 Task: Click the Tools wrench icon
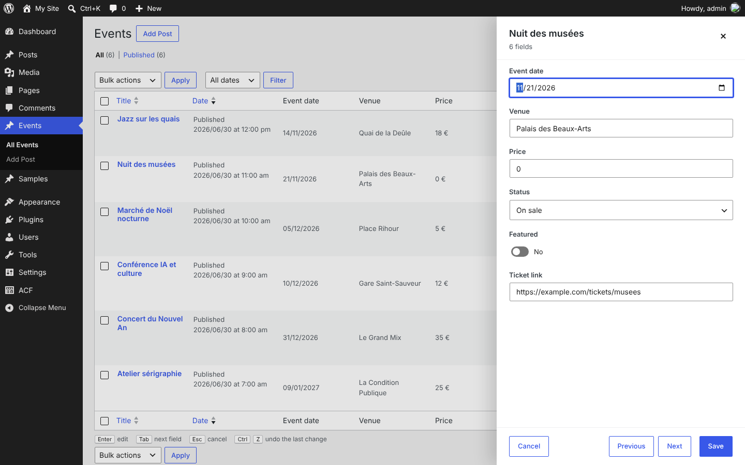[x=9, y=255]
